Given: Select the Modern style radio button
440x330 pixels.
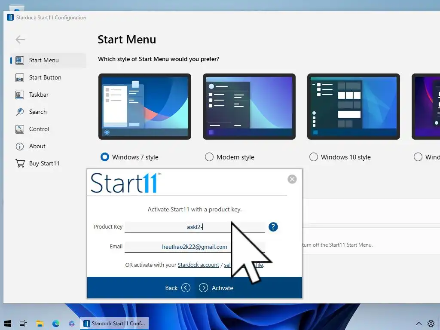Looking at the screenshot, I should point(209,157).
